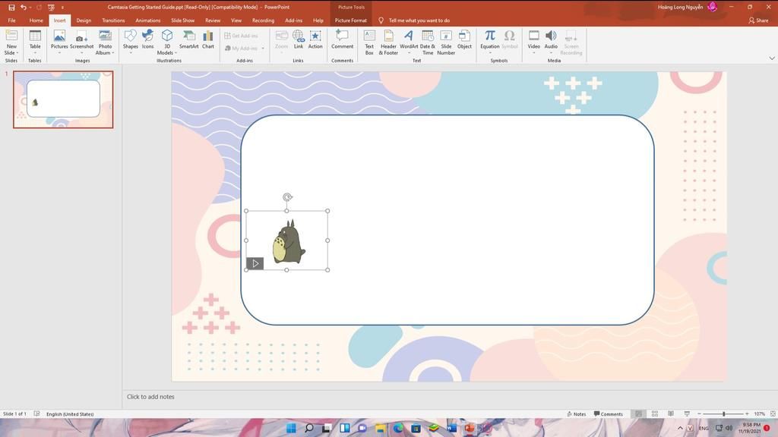Show hidden system tray icons
Image resolution: width=778 pixels, height=437 pixels.
[680, 428]
